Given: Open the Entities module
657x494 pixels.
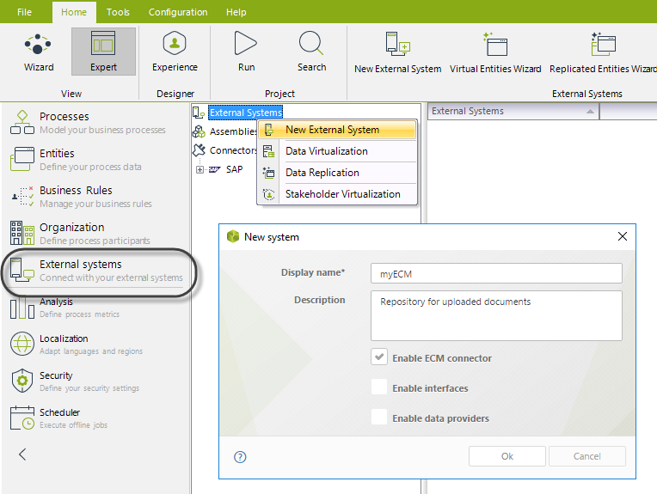Looking at the screenshot, I should point(95,159).
